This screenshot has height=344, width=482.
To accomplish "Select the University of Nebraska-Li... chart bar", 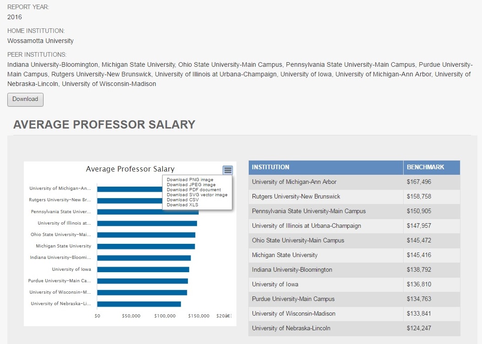I will (x=139, y=304).
